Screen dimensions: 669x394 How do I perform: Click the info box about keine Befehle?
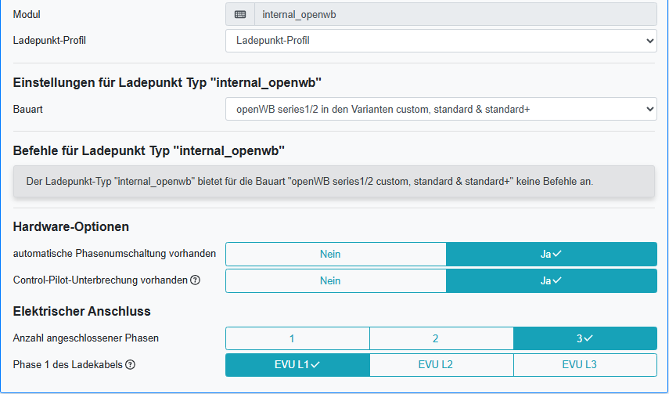334,181
